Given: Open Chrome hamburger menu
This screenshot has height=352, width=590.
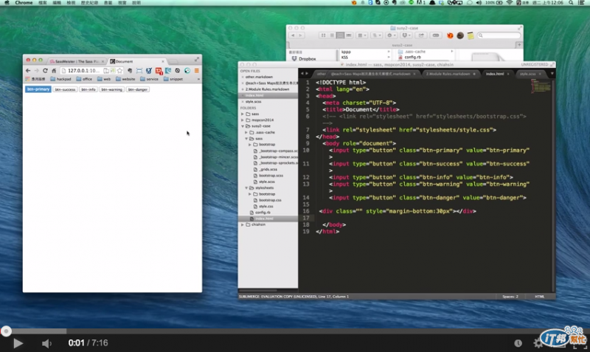Looking at the screenshot, I should (196, 71).
